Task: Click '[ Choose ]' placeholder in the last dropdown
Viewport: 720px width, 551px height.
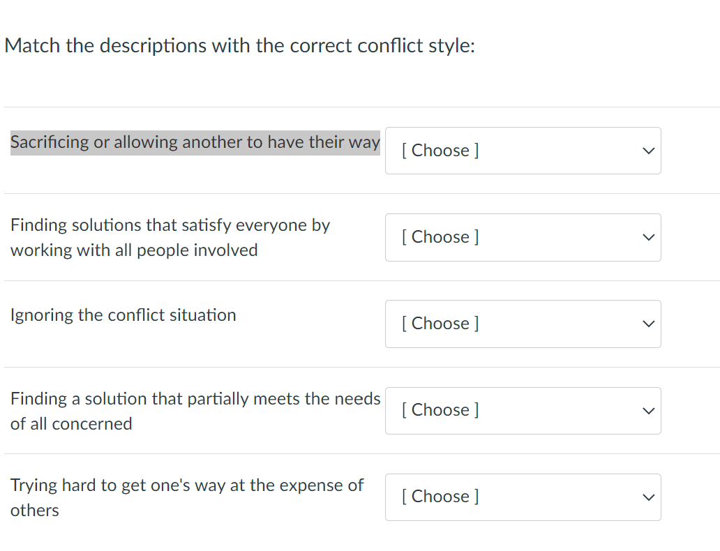Action: (x=440, y=497)
